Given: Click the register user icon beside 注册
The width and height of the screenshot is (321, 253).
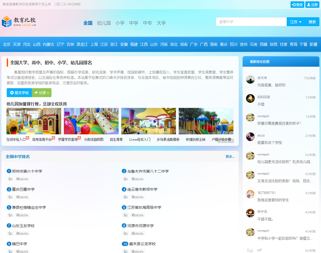Looking at the screenshot, I should tap(309, 5).
